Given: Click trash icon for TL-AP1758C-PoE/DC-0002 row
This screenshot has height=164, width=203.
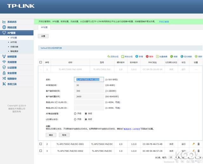Looking at the screenshot, I should click(199, 151).
